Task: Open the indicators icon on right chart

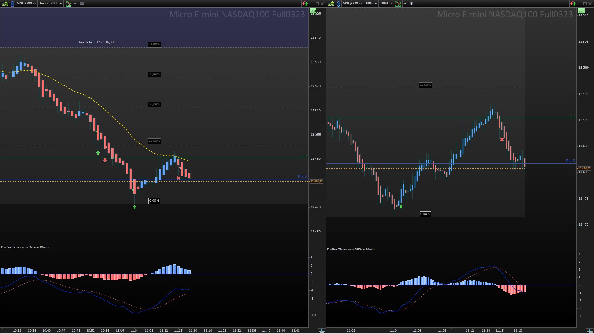Action: pyautogui.click(x=398, y=4)
